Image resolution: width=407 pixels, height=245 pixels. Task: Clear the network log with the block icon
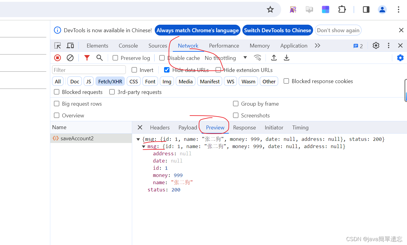(x=70, y=57)
